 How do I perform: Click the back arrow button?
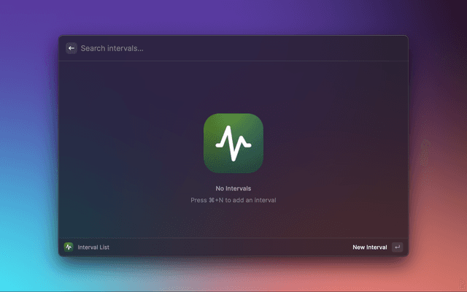click(72, 48)
